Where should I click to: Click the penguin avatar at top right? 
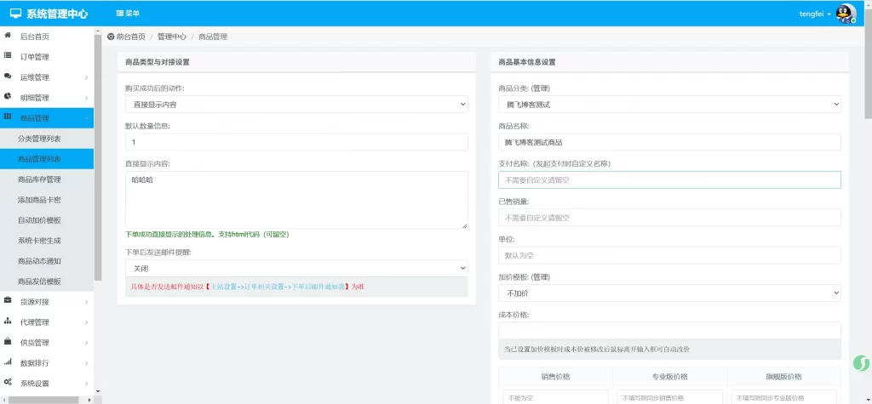coord(845,14)
